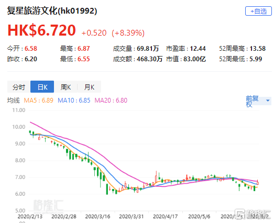
Task: Click the 均线 label
Action: click(x=14, y=101)
